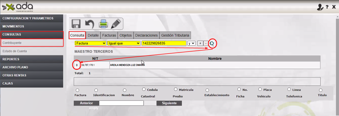Click the help question mark icon

click(327, 7)
